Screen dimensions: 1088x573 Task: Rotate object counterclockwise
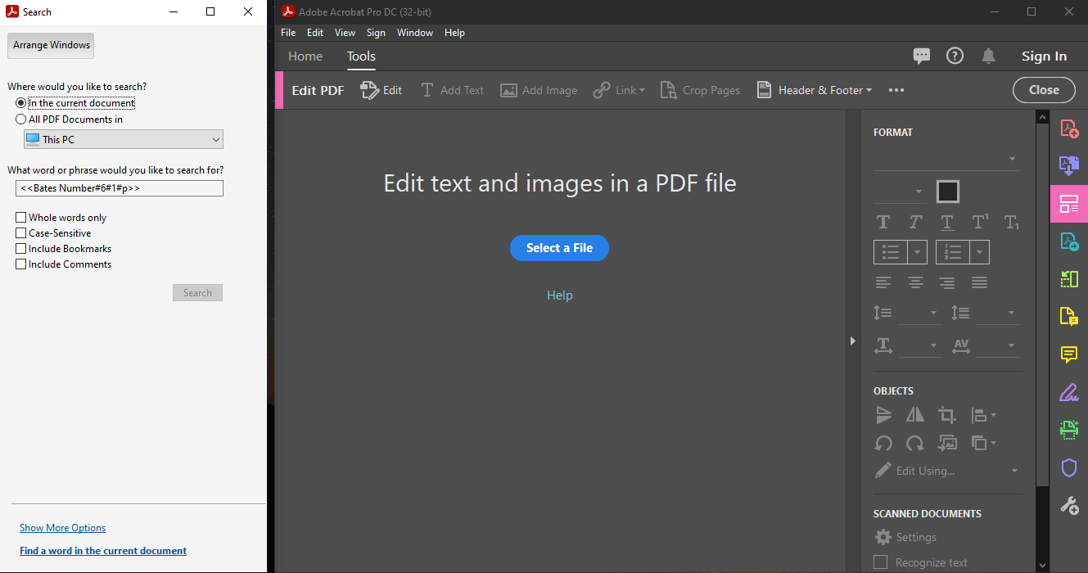pos(883,444)
